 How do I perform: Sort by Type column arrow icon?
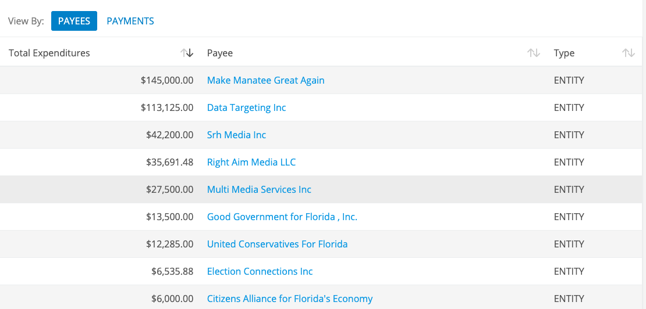point(629,53)
